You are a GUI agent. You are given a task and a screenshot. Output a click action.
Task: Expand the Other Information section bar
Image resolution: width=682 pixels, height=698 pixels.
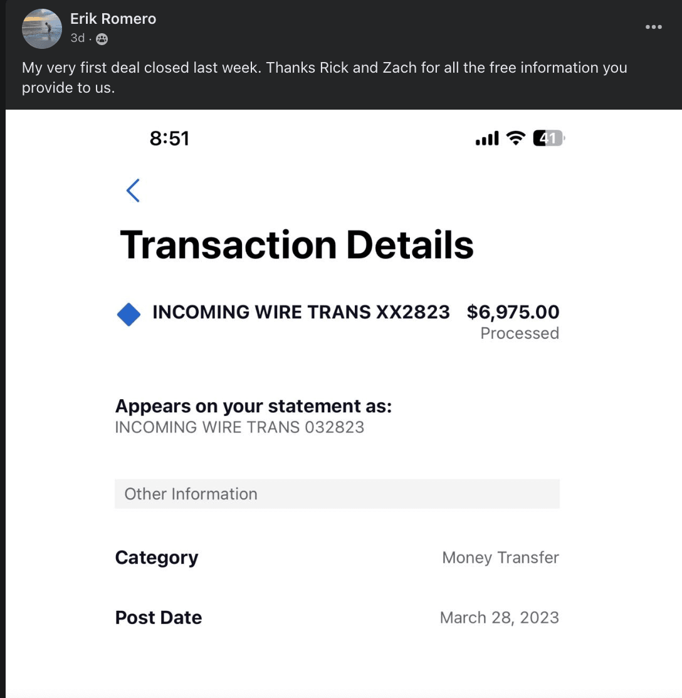337,494
